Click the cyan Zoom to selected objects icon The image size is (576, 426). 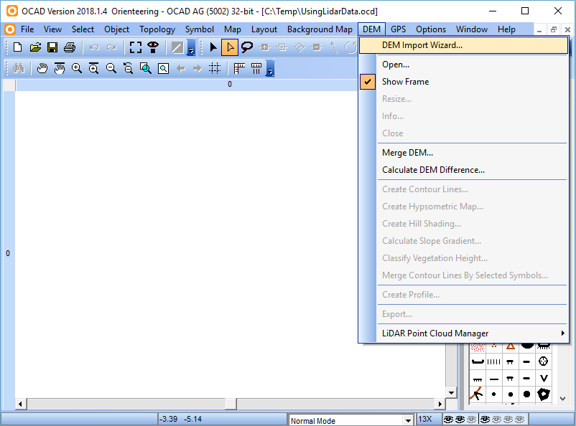pos(146,68)
